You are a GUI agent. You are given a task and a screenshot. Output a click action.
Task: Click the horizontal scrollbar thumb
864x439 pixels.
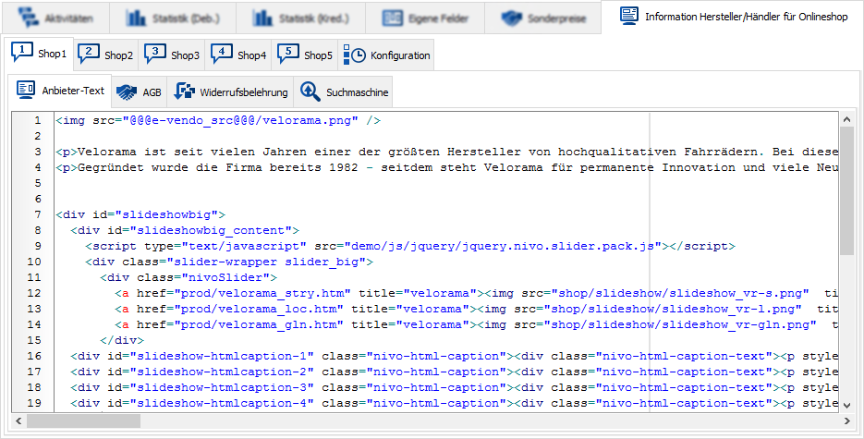click(x=83, y=421)
